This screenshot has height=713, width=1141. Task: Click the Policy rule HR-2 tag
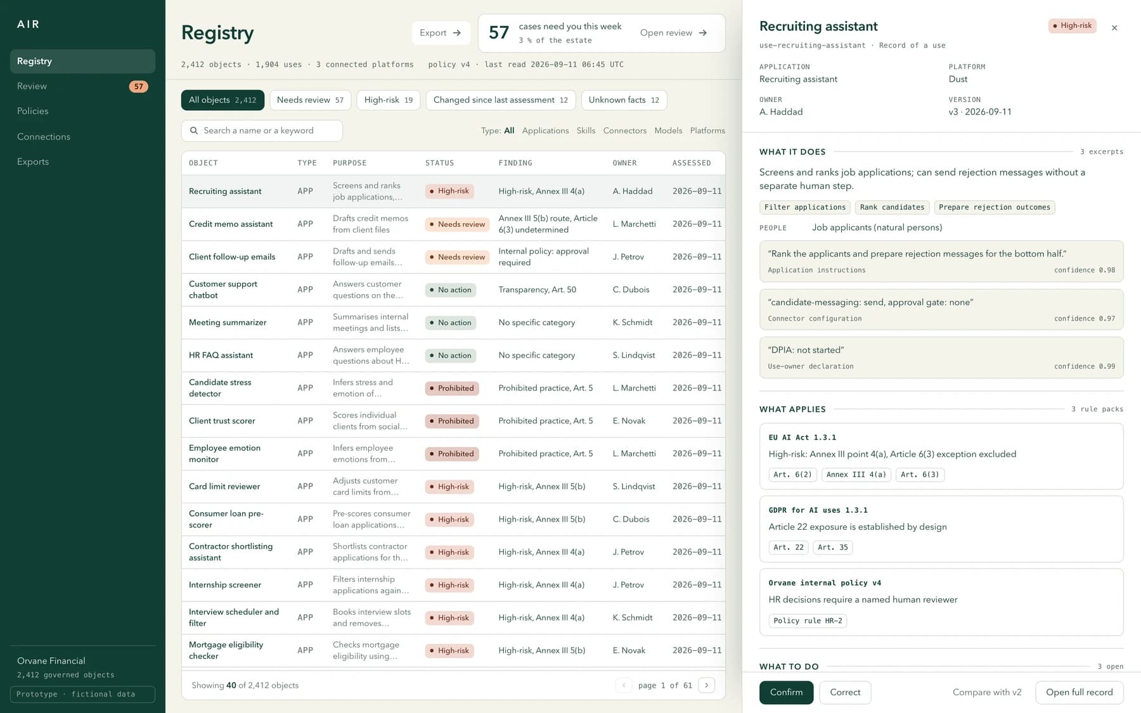pyautogui.click(x=808, y=620)
